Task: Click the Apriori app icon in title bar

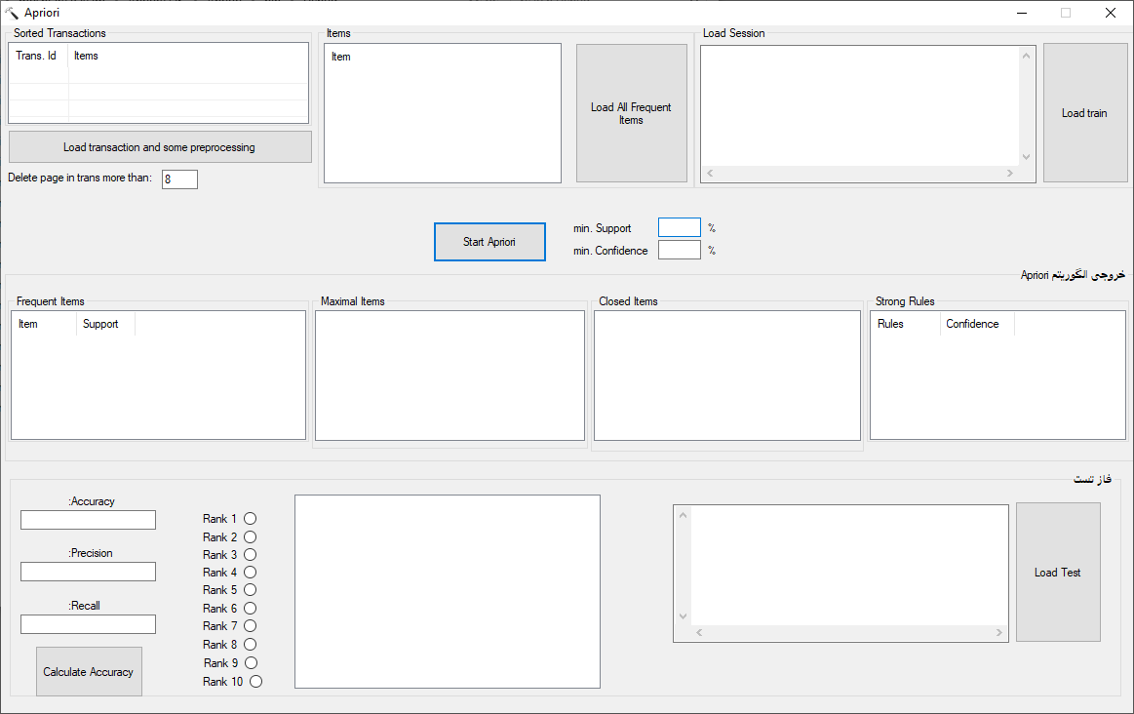Action: coord(12,13)
